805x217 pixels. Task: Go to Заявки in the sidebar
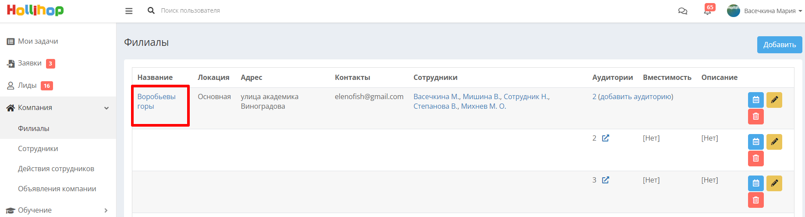30,63
